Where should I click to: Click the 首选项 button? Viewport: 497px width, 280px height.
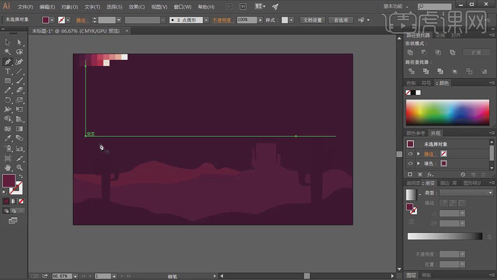coord(340,20)
